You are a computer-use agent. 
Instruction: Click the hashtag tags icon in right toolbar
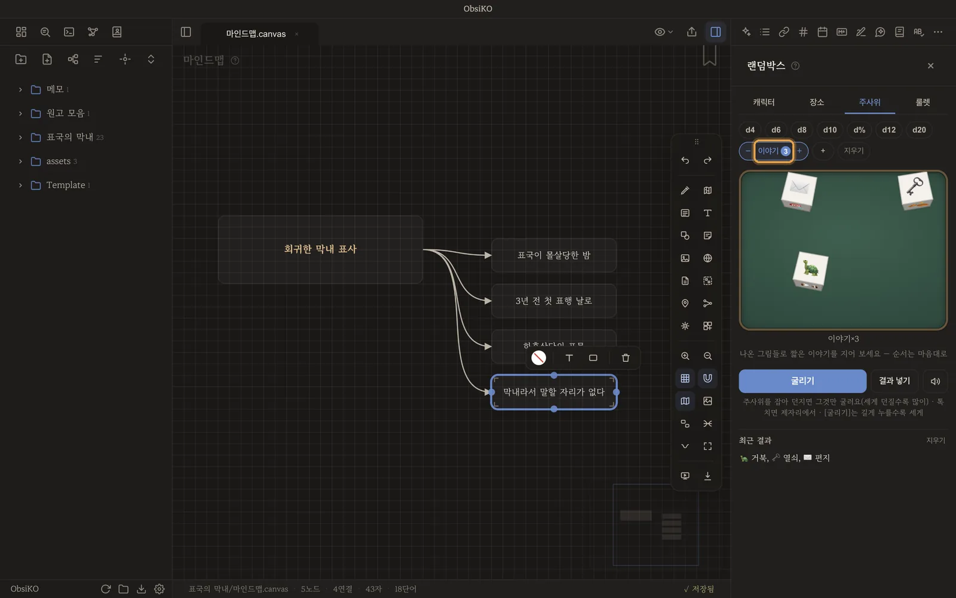click(x=803, y=32)
